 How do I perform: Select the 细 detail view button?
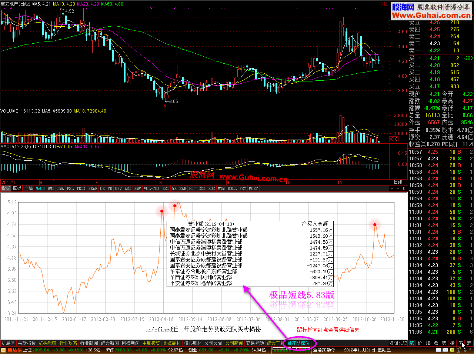[x=428, y=343]
